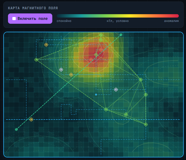Select the green node between bottom-center and bottom-right nodes
186x160 pixels.
126,115
